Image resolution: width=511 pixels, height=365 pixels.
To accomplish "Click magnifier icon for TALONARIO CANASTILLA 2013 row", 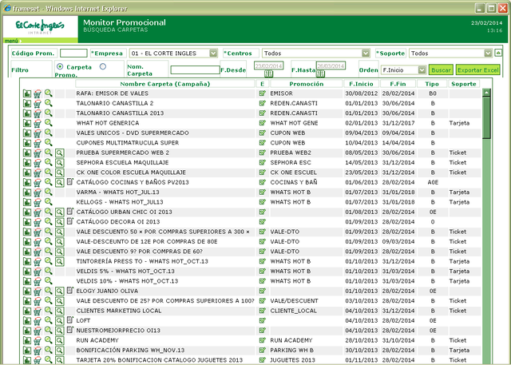I will click(49, 113).
